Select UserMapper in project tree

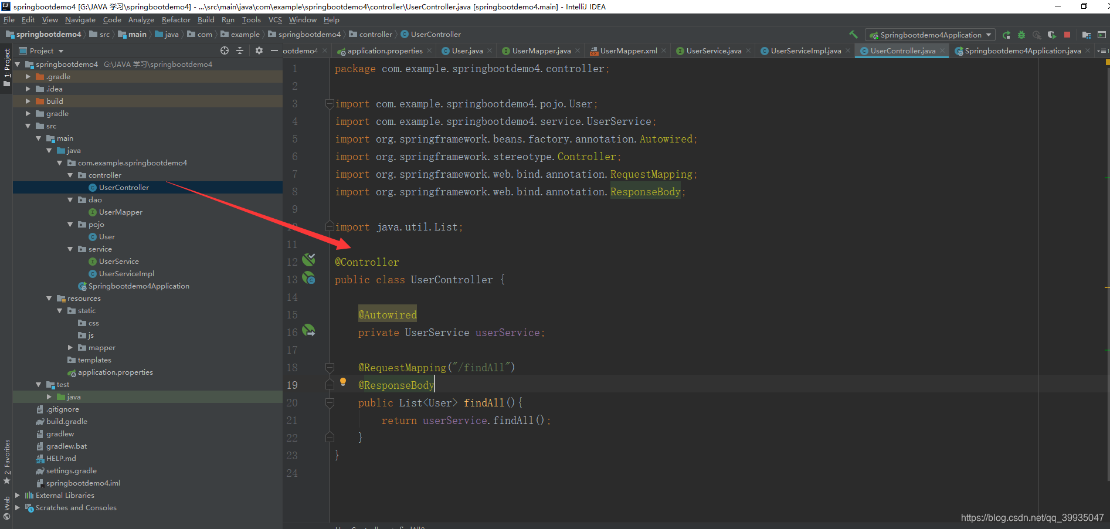(x=121, y=212)
